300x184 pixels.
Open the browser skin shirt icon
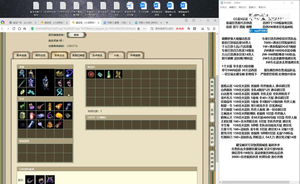[194, 20]
